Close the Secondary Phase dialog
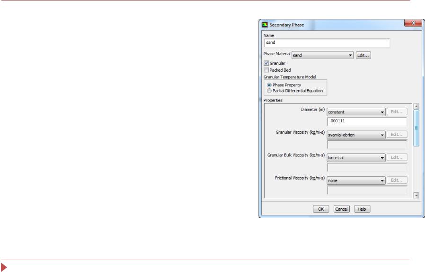This screenshot has width=425, height=273. tap(413, 23)
